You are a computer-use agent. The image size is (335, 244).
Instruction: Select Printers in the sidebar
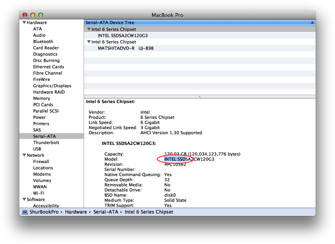[x=41, y=124]
